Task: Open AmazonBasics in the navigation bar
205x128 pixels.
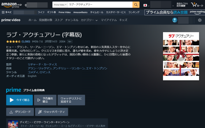Action: pos(80,12)
